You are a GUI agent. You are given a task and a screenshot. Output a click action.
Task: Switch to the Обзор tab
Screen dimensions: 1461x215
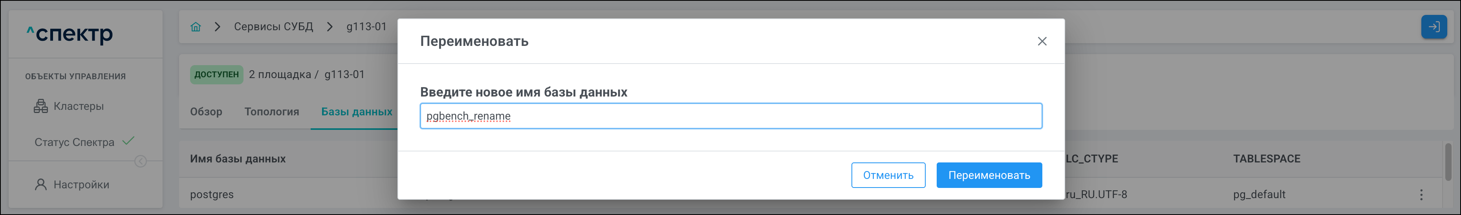click(x=206, y=112)
